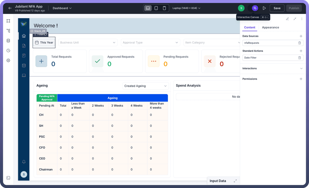Open the Dashboard page menu
The image size is (309, 188).
(x=62, y=8)
